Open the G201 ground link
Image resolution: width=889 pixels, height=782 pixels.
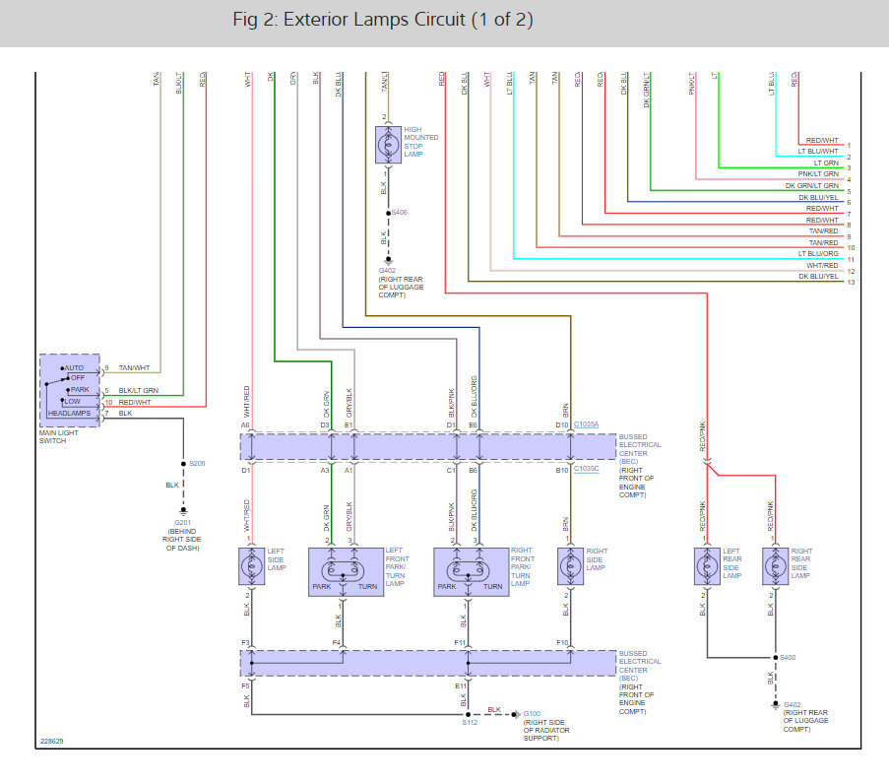182,522
